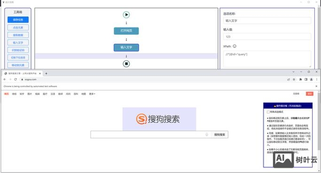Click the share page icon in Chrome
Image resolution: width=321 pixels, height=173 pixels.
[x=289, y=79]
